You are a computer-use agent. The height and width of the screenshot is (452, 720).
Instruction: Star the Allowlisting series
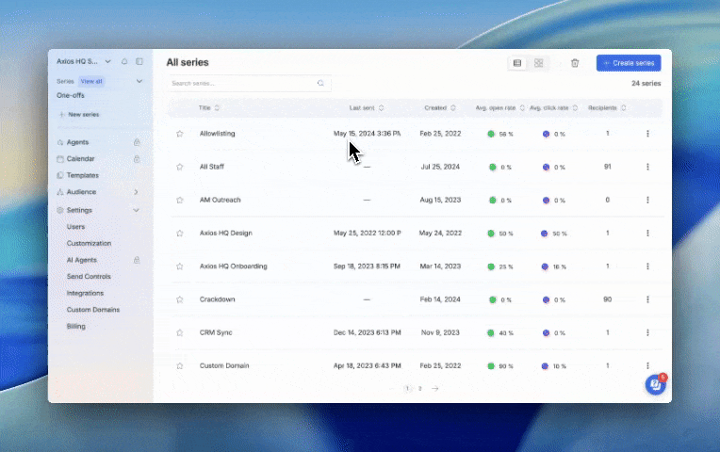pos(180,134)
